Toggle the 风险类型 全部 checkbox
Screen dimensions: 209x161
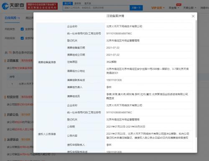22,29
